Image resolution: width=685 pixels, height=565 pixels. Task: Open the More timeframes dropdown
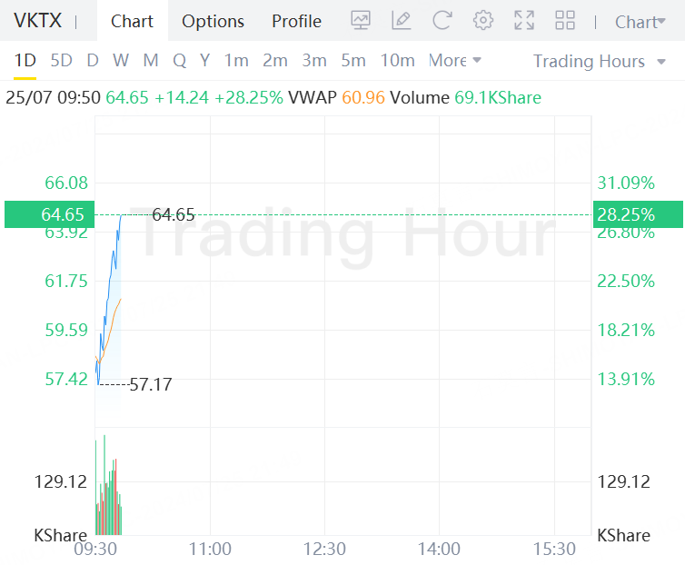(454, 61)
